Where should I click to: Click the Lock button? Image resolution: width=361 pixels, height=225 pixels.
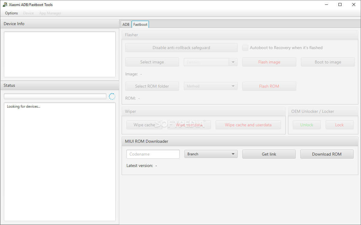pyautogui.click(x=339, y=125)
